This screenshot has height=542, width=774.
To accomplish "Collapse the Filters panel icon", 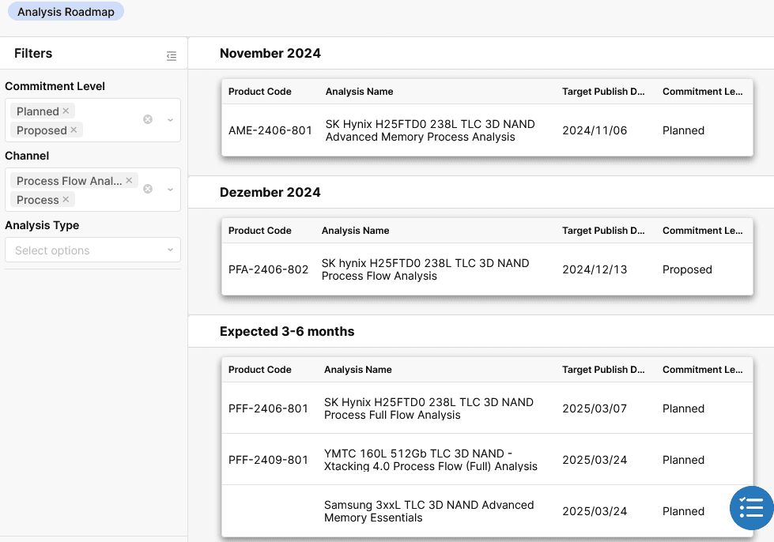I will point(172,56).
